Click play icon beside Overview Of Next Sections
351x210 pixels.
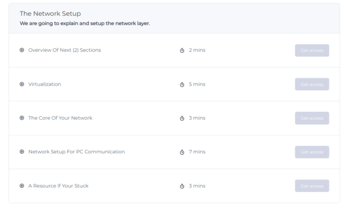22,50
